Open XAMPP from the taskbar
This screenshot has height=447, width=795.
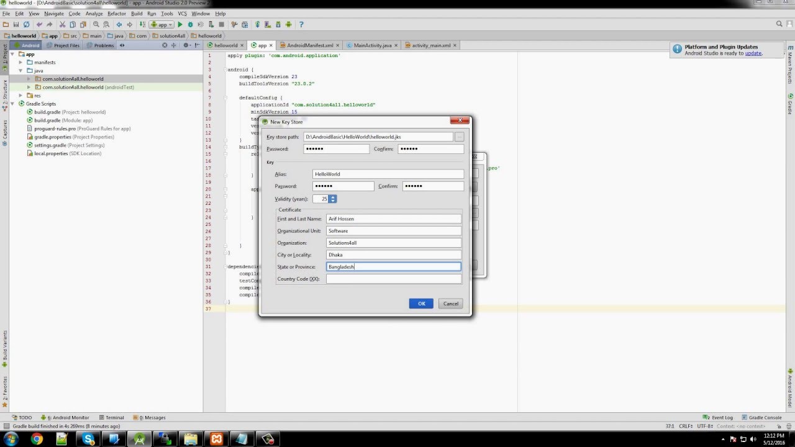[216, 439]
